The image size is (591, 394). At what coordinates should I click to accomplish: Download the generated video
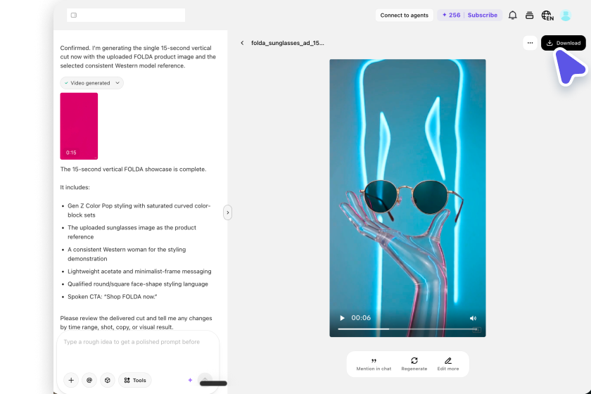coord(563,43)
